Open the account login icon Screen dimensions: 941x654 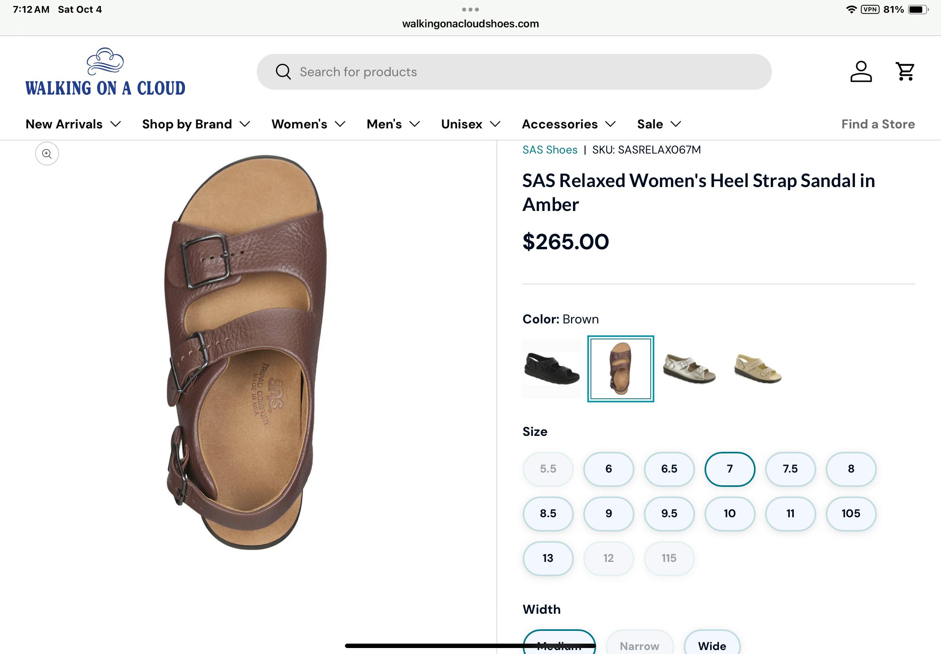tap(861, 72)
